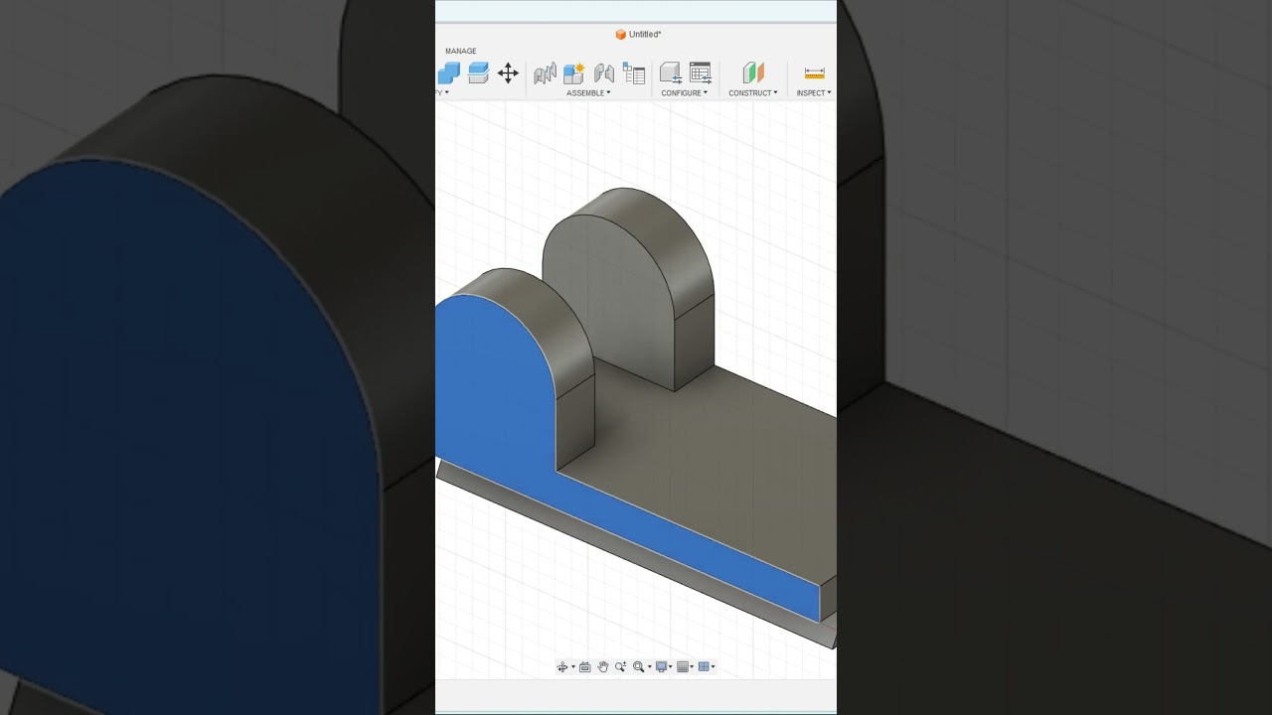Select the blue highlighted front face
Screen dimensions: 1272x715
pos(497,397)
